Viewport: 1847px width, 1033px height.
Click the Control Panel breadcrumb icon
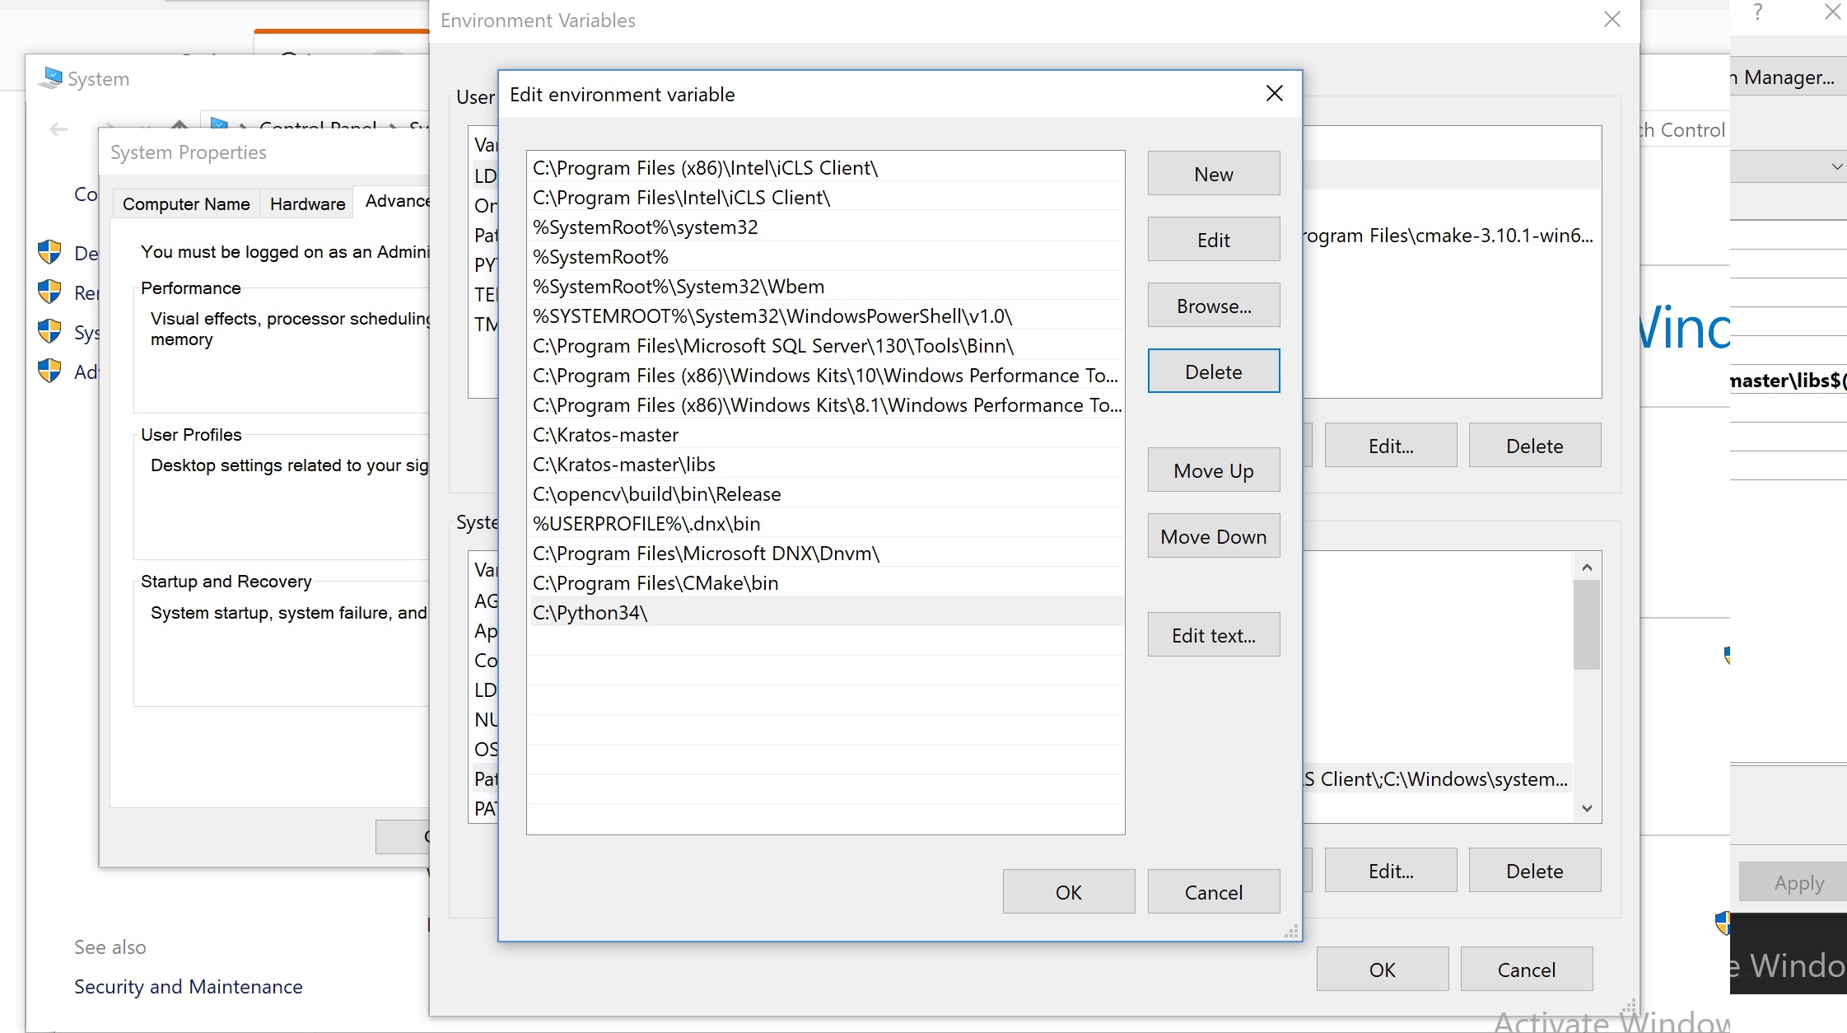pos(219,124)
